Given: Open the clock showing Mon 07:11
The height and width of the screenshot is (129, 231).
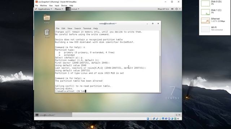Looking at the screenshot, I should click(163, 9).
